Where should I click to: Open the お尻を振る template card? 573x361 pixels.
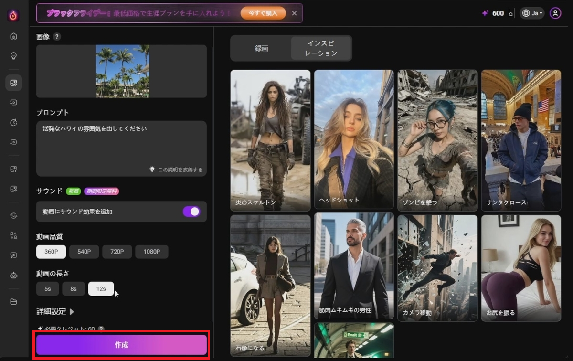pyautogui.click(x=521, y=268)
